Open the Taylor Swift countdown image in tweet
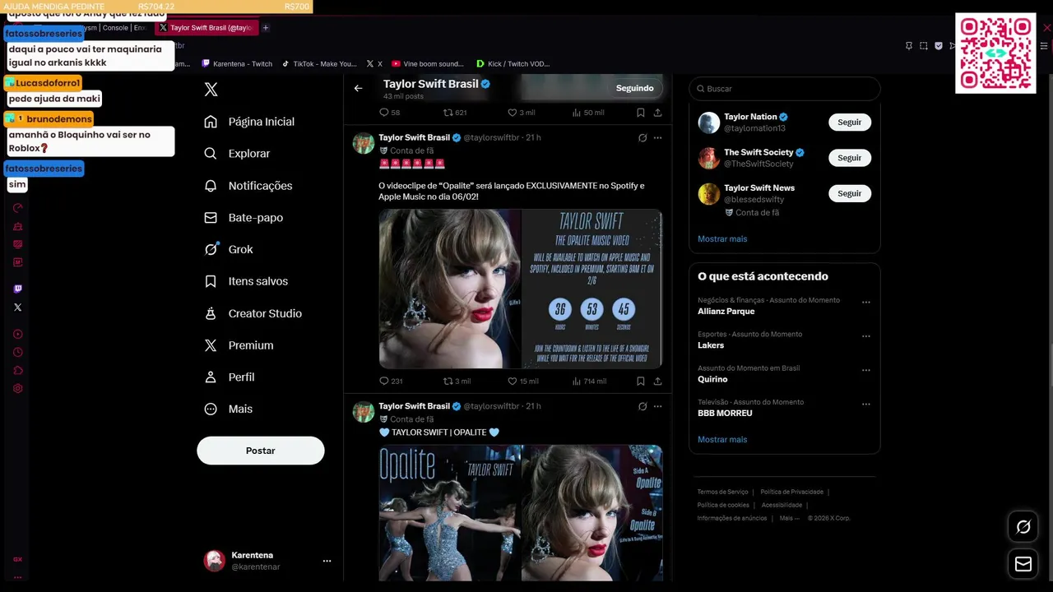The width and height of the screenshot is (1053, 592). [592, 289]
